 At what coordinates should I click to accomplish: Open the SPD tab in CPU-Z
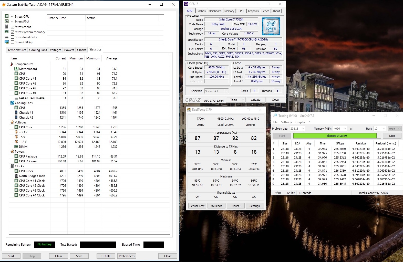click(241, 11)
